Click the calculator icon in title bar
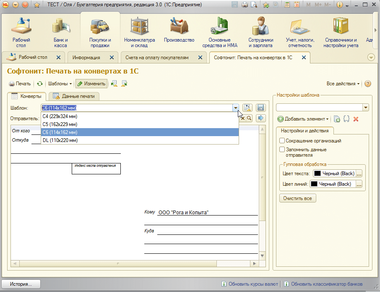This screenshot has height=292, width=380. point(287,5)
